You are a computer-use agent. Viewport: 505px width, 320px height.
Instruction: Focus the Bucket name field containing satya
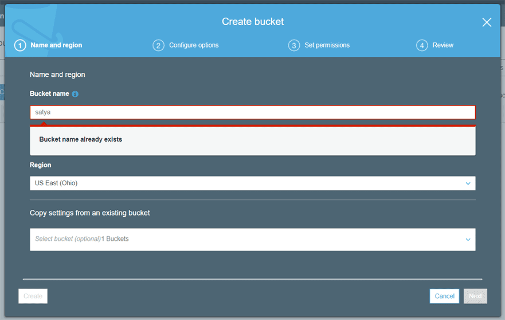click(252, 112)
